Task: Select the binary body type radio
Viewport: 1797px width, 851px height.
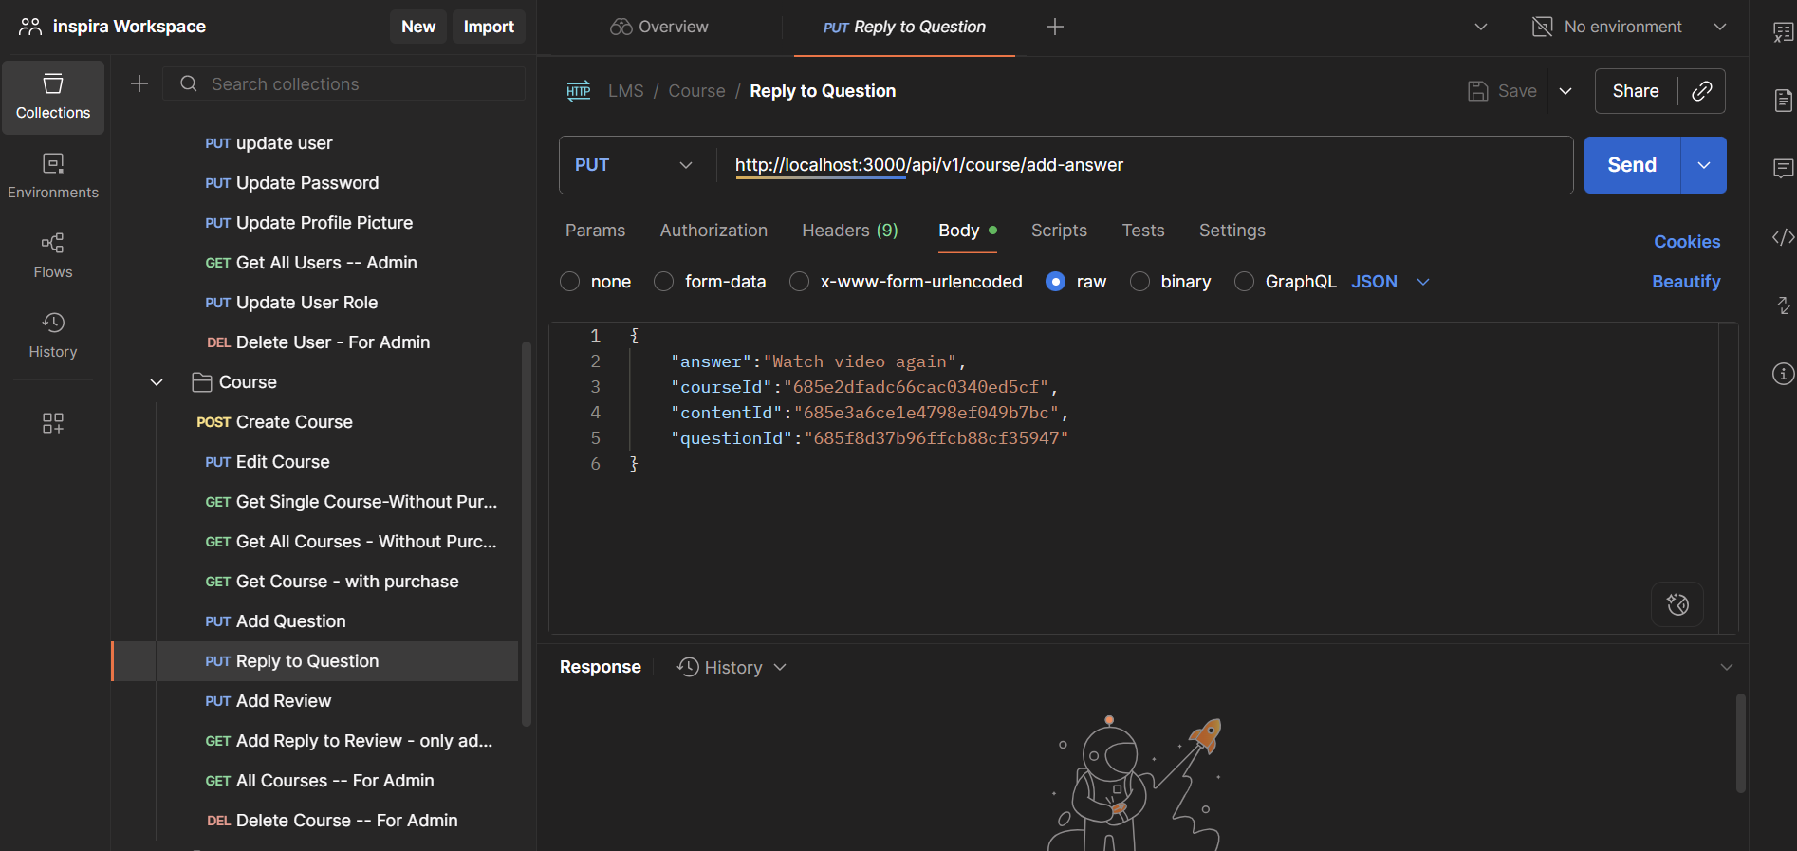Action: click(1140, 282)
